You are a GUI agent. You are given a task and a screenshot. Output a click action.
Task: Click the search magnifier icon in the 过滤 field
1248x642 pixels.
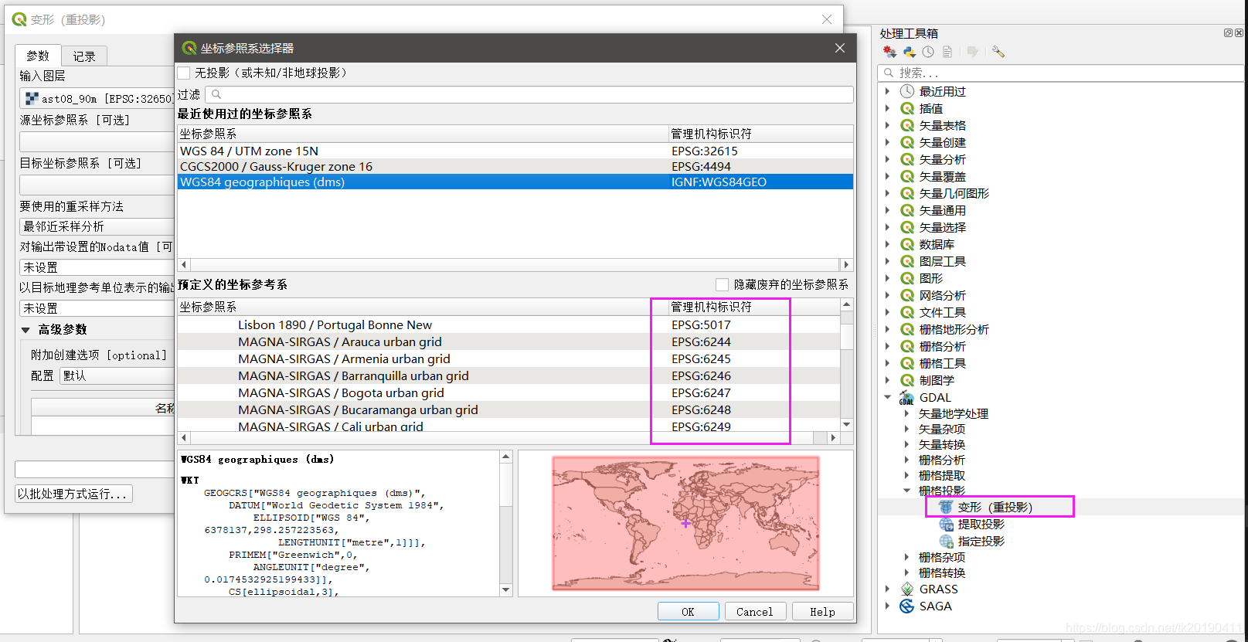tap(216, 94)
